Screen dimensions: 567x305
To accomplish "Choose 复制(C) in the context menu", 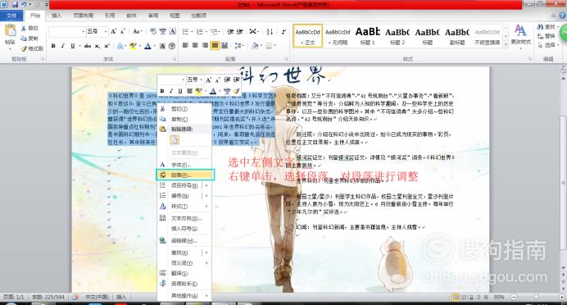I will pos(184,119).
